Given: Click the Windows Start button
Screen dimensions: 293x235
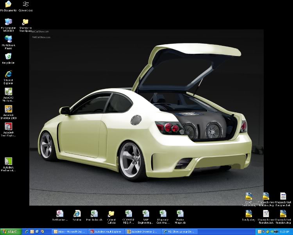Looking at the screenshot, I should coord(10,231).
